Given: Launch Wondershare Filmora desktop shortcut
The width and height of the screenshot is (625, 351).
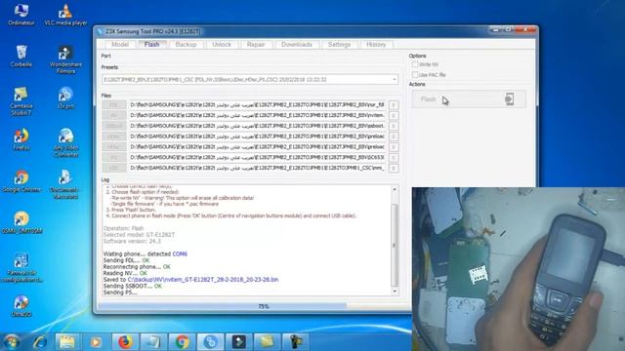Looking at the screenshot, I should (x=65, y=59).
